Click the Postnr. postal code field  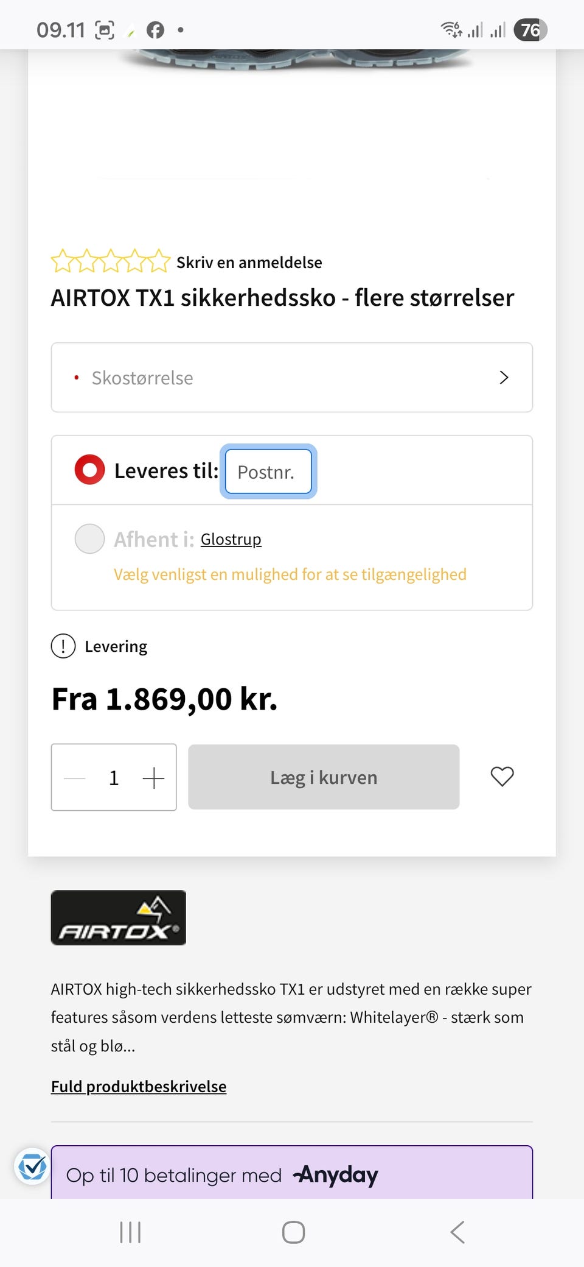pyautogui.click(x=268, y=471)
